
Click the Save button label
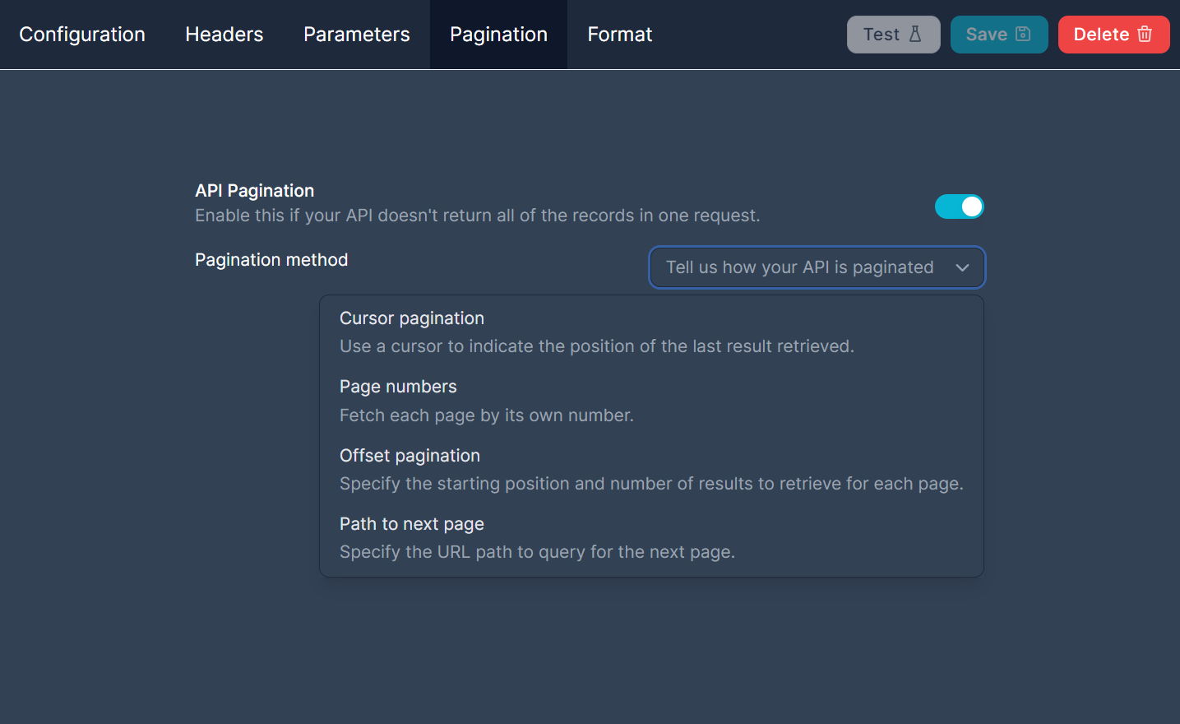986,35
